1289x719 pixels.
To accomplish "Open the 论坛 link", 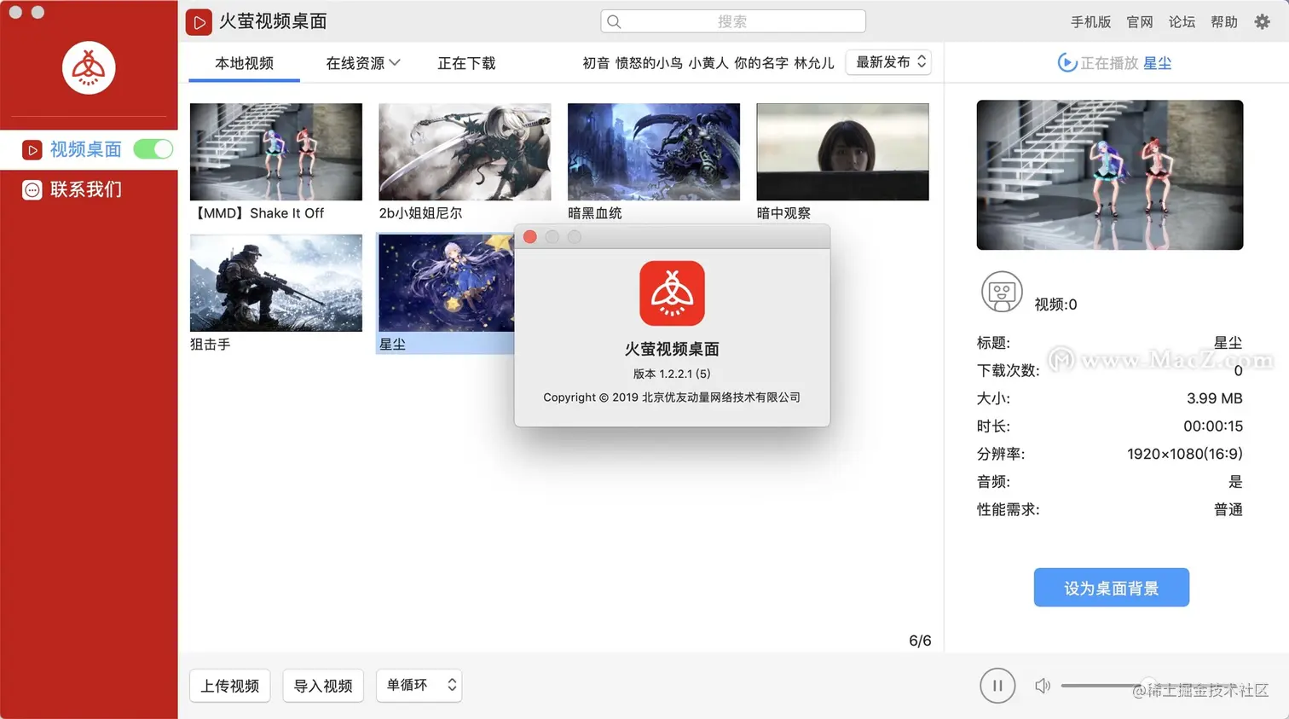I will [x=1182, y=22].
